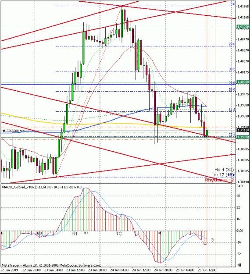Click the 1.39380 value on the price axis
Viewport: 250px width, 274px height.
coord(243,116)
